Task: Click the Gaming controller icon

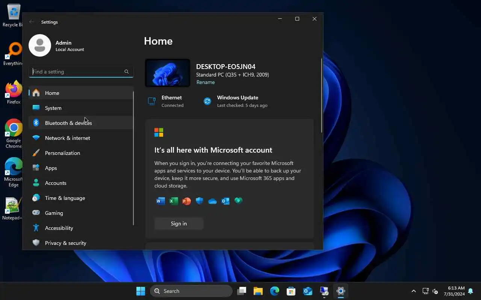Action: [36, 213]
